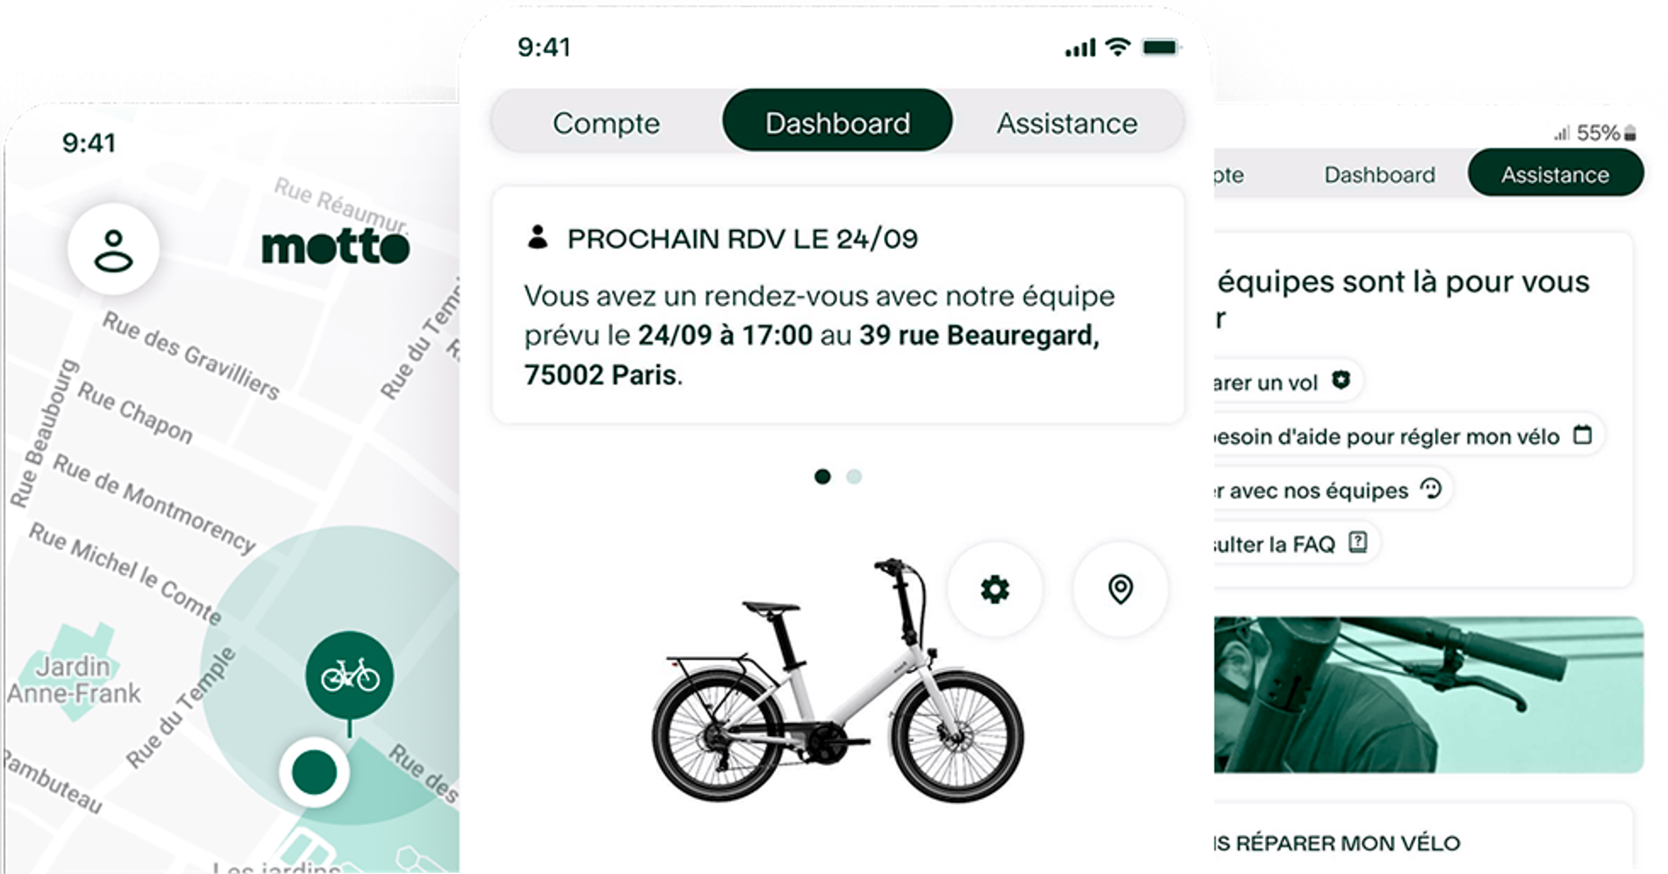Switch to the Compte tab

tap(607, 123)
